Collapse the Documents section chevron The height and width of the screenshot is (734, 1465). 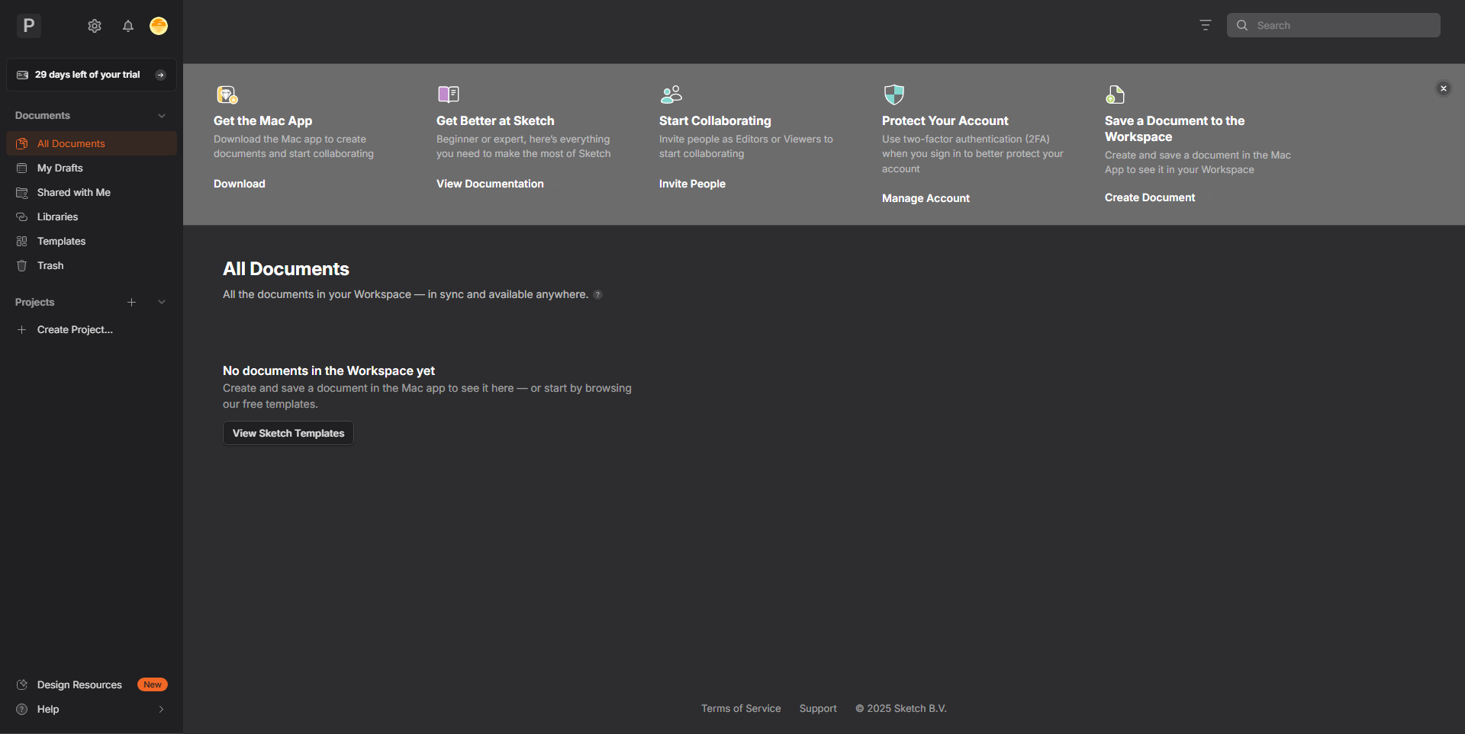pyautogui.click(x=162, y=116)
